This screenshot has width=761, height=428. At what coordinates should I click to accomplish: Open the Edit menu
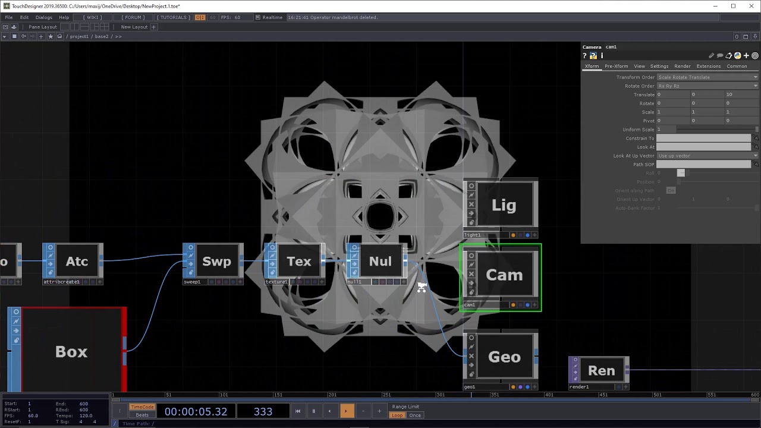coord(24,17)
